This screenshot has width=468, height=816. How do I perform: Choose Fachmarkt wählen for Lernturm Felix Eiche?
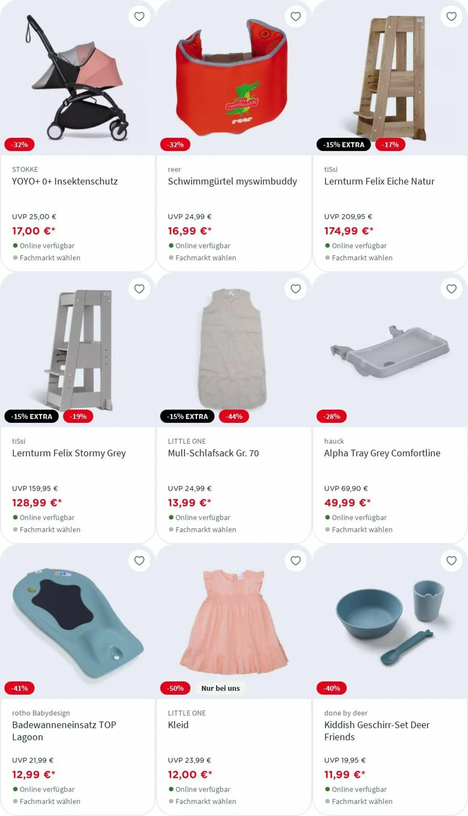pyautogui.click(x=362, y=258)
